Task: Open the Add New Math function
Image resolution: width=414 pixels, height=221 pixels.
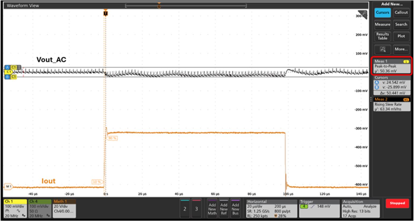Action: [212, 208]
